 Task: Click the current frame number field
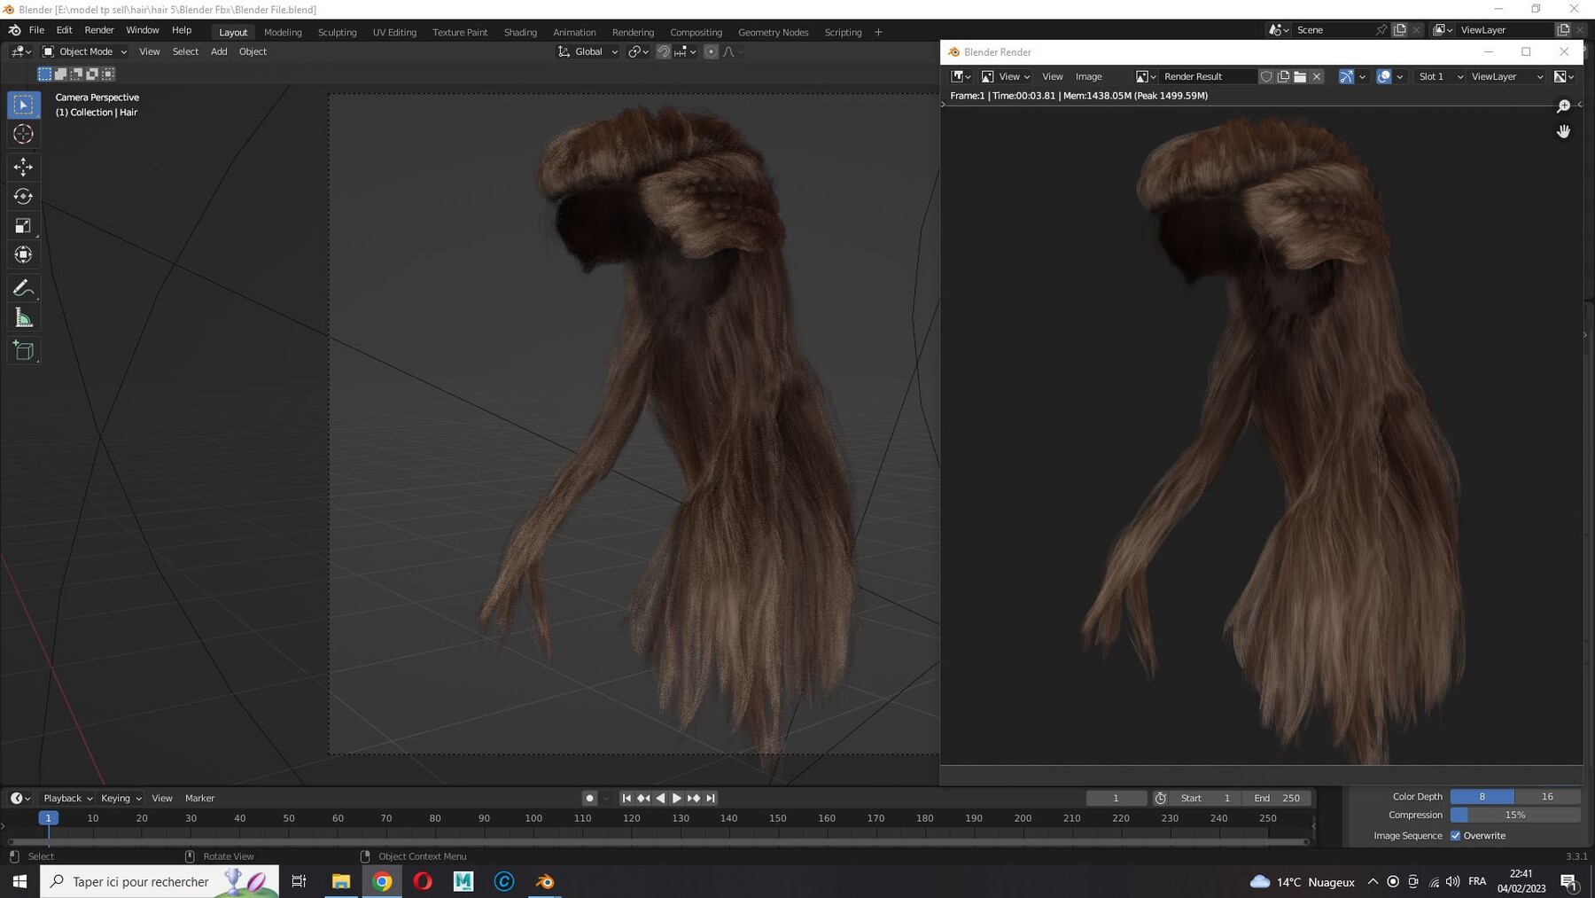[x=1116, y=798]
